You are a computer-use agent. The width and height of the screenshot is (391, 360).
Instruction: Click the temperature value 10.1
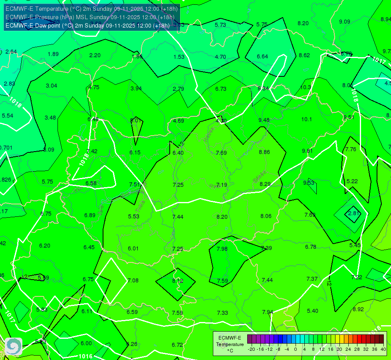pyautogui.click(x=306, y=120)
